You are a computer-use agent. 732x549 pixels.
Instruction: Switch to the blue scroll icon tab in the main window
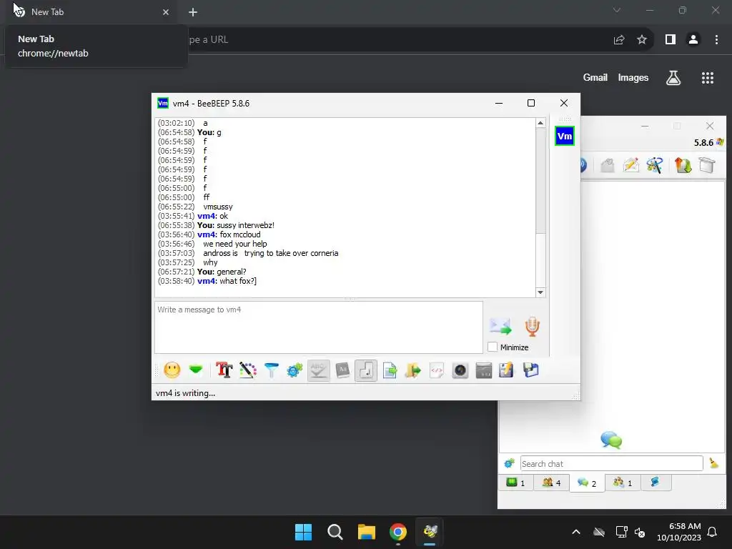point(656,483)
